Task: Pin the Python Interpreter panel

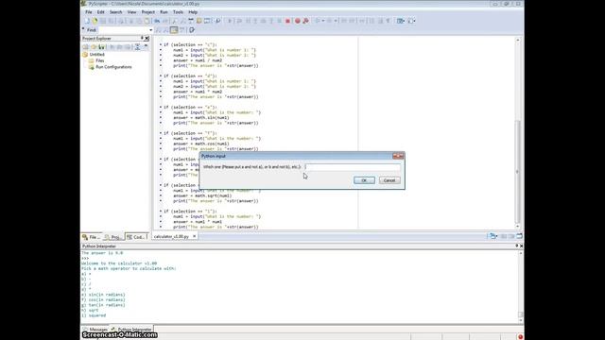Action: 517,246
